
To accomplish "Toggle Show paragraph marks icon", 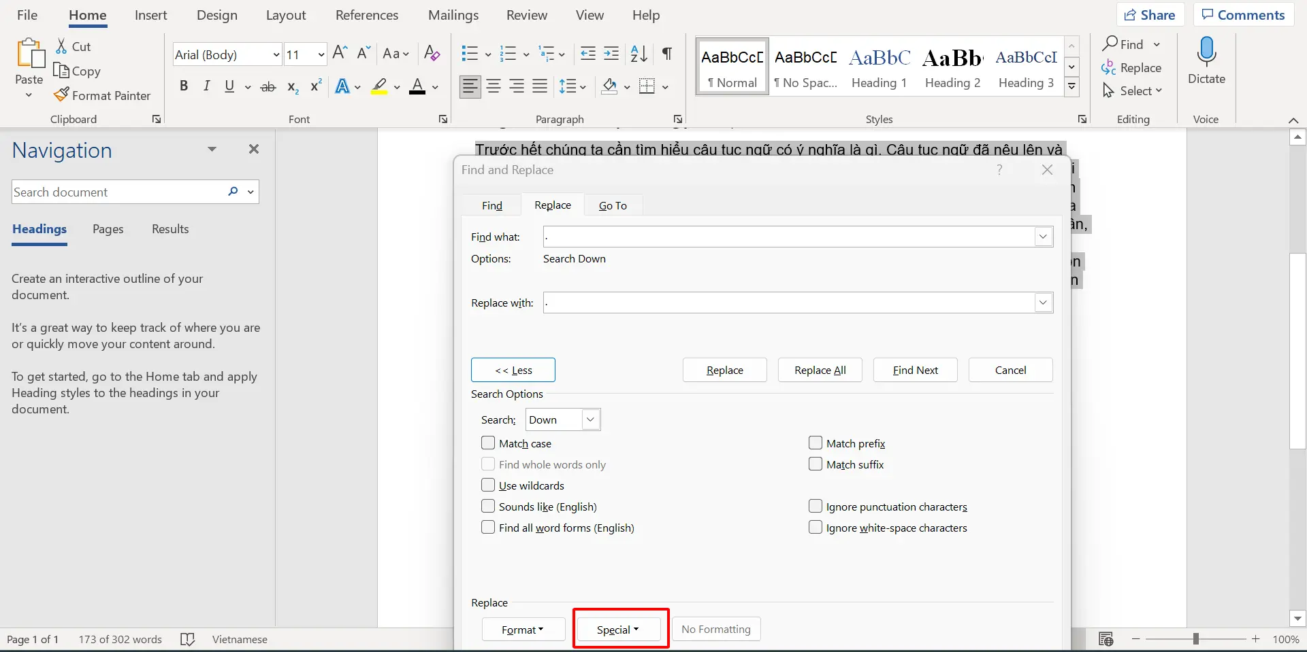I will [x=667, y=54].
